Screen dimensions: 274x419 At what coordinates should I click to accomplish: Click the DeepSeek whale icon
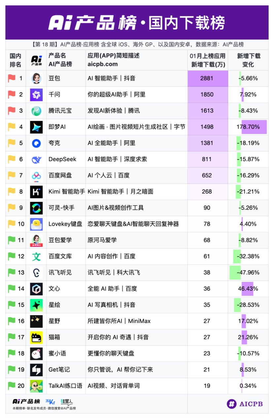(36, 160)
